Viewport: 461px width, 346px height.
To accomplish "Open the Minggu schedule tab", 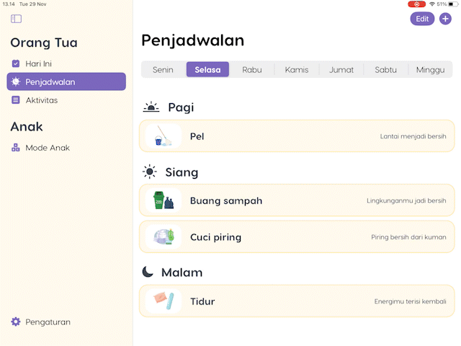I will click(431, 70).
